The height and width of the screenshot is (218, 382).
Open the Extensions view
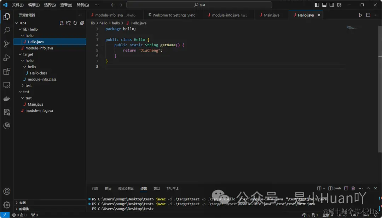point(7,71)
